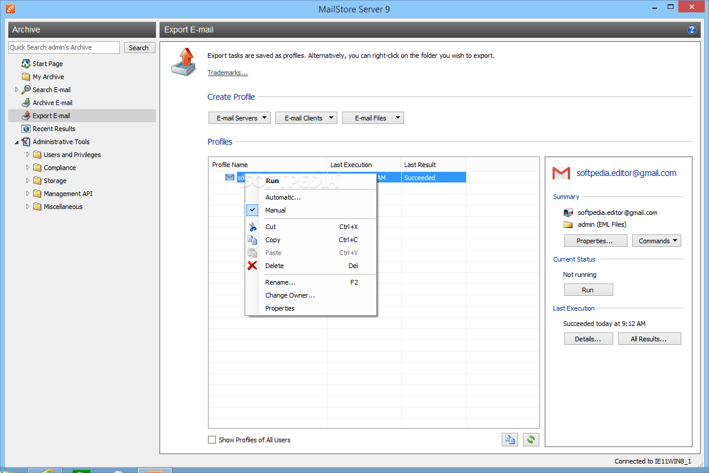Click the Run button under Current Status
This screenshot has width=709, height=473.
(588, 290)
